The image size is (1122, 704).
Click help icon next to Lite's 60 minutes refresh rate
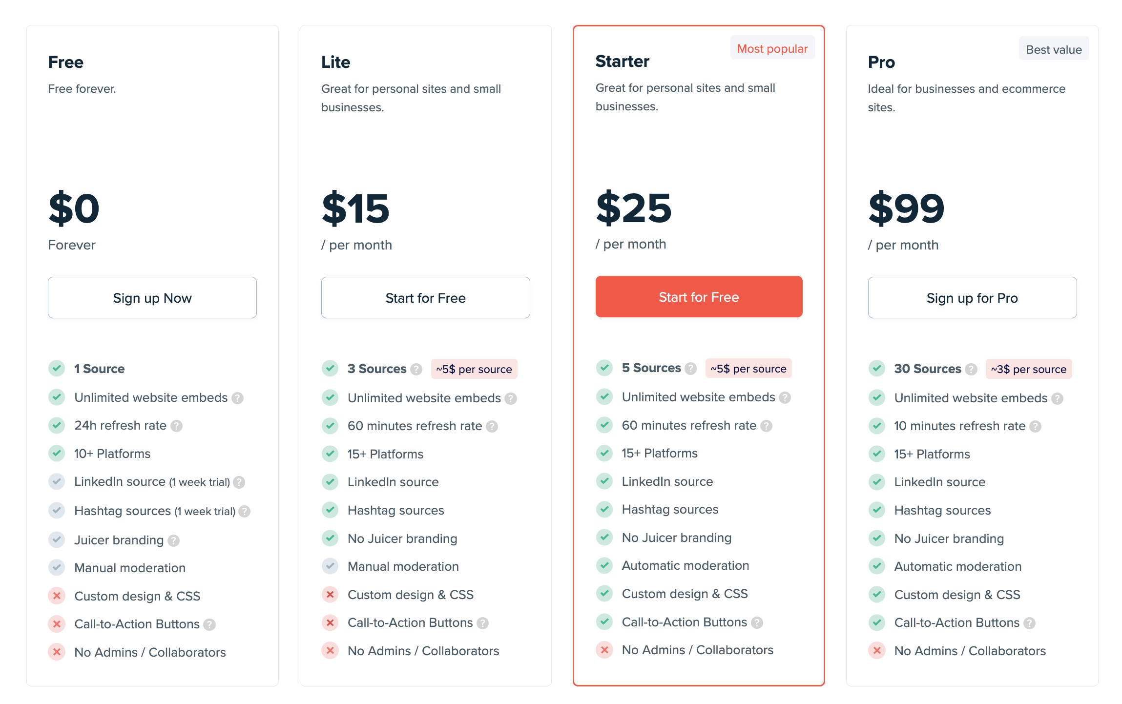pyautogui.click(x=492, y=427)
